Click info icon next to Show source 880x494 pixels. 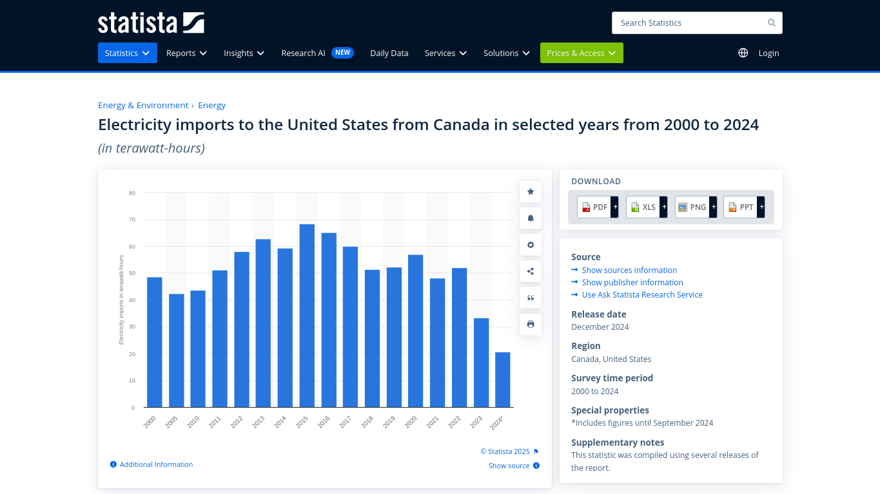click(x=536, y=466)
